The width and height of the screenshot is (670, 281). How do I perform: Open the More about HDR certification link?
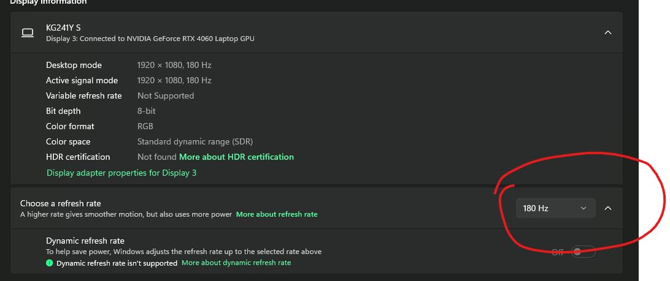[x=236, y=157]
